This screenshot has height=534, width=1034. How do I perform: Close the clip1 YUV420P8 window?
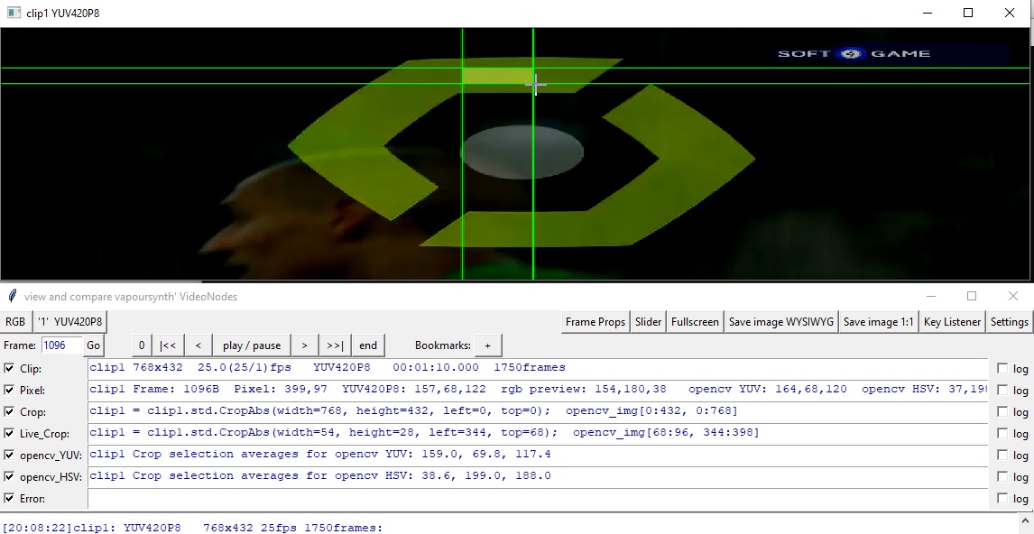[x=1010, y=13]
